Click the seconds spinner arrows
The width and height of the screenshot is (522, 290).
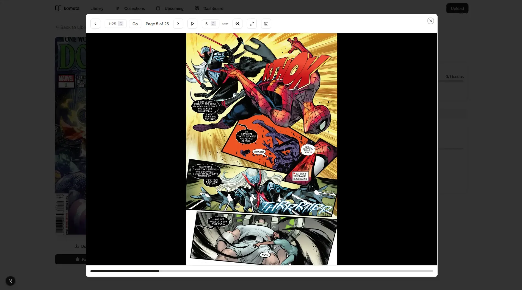pyautogui.click(x=213, y=24)
